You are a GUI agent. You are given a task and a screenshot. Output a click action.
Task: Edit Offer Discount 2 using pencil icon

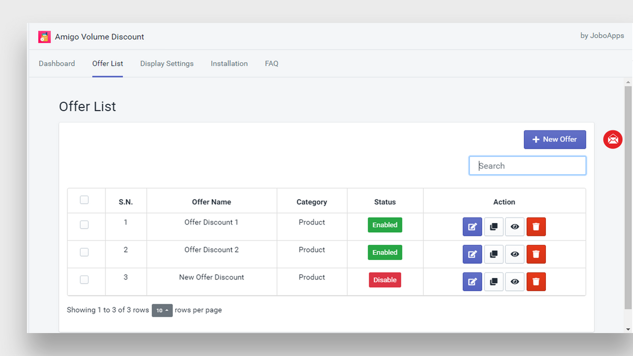[x=472, y=254]
